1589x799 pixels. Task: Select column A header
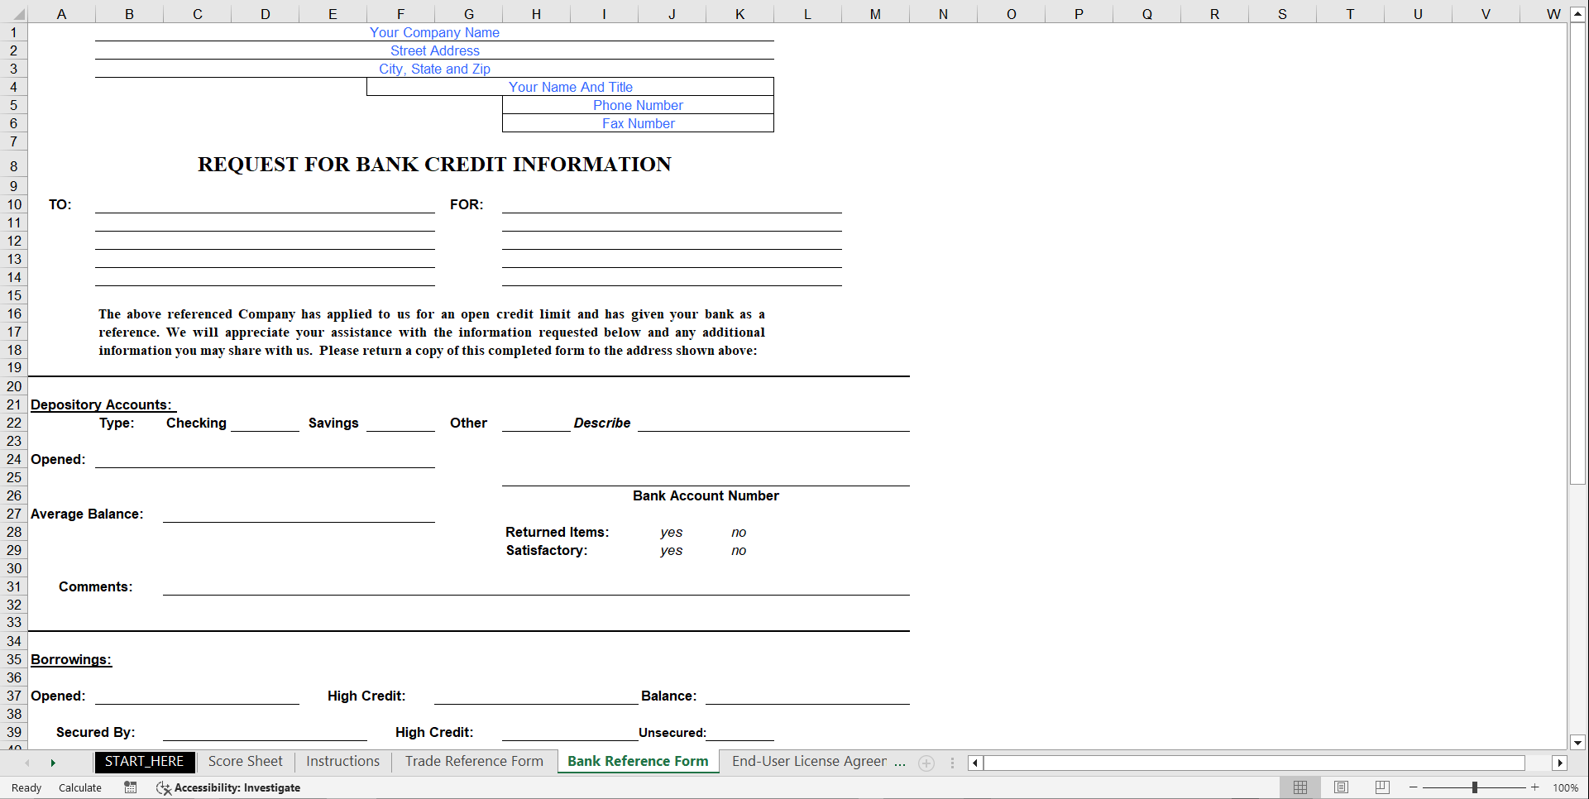coord(61,14)
